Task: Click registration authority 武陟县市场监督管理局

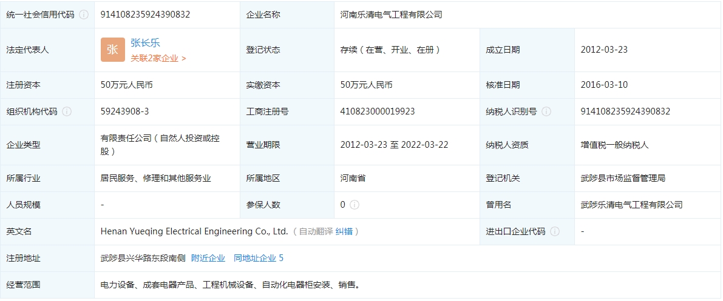Action: click(623, 178)
